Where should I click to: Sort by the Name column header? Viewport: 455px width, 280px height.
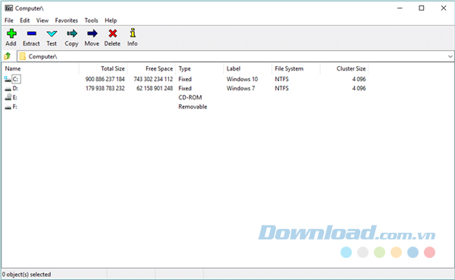41,68
